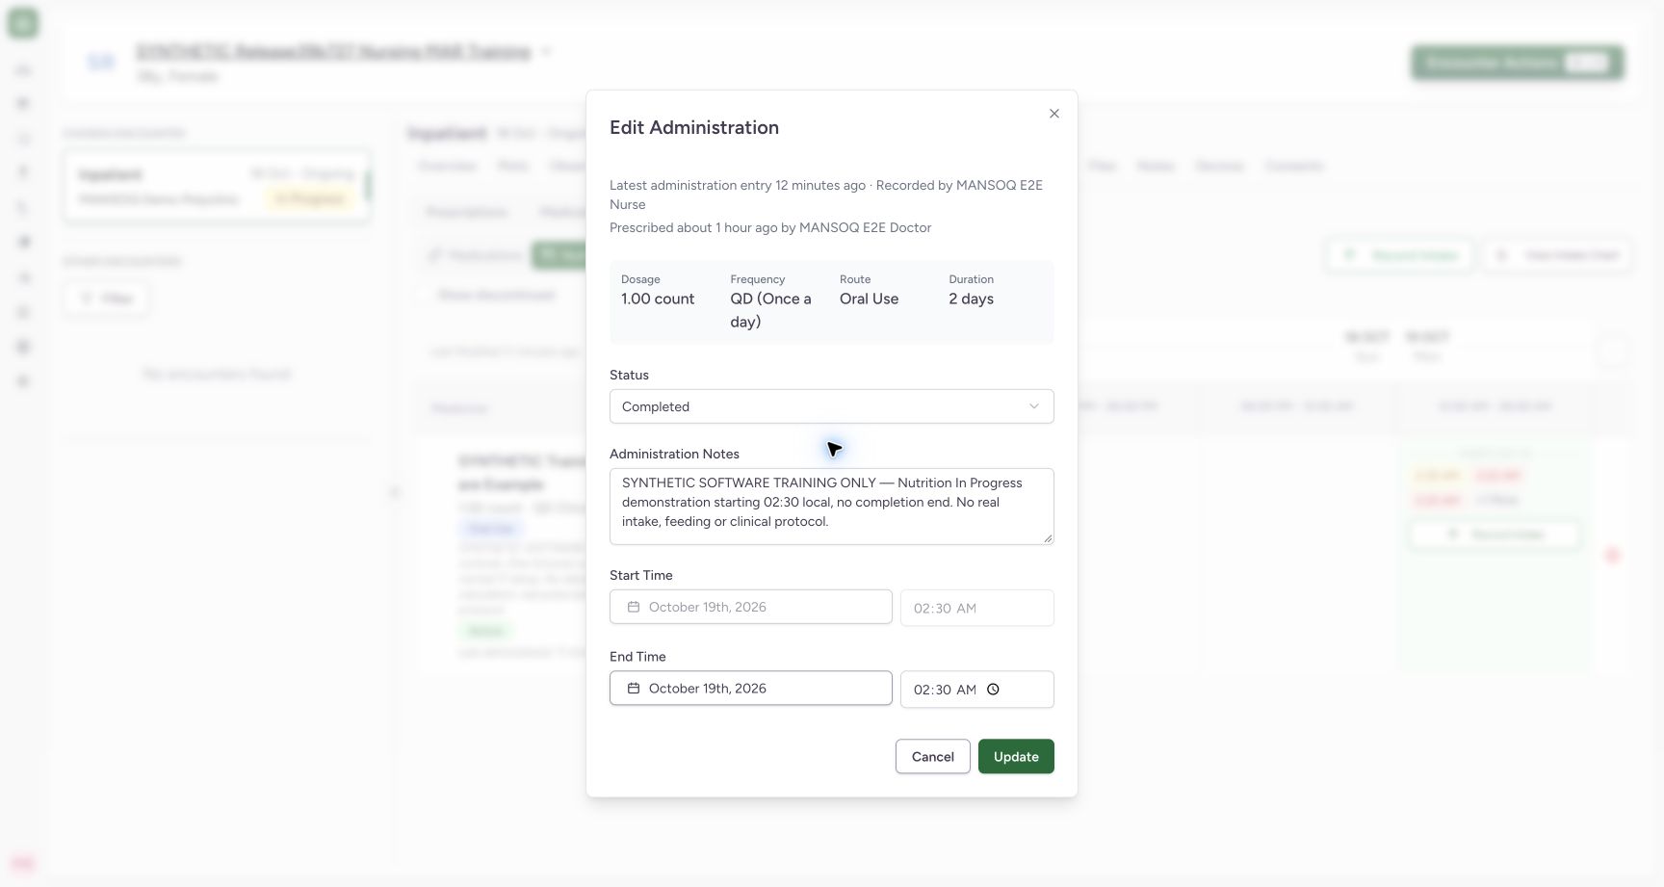The height and width of the screenshot is (887, 1664).
Task: Click the End Time clock icon
Action: (x=993, y=690)
